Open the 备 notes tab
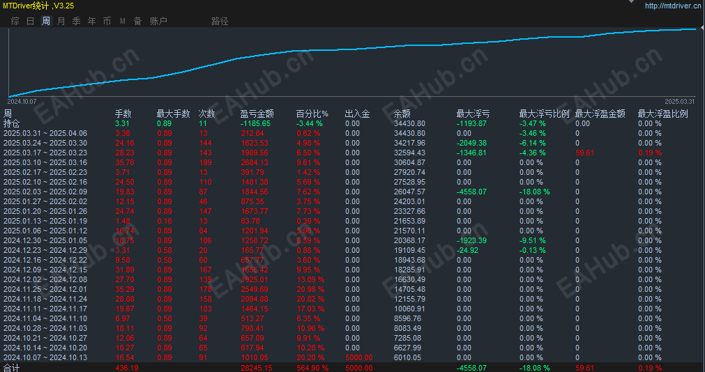Viewport: 705px width, 372px height. coord(137,21)
